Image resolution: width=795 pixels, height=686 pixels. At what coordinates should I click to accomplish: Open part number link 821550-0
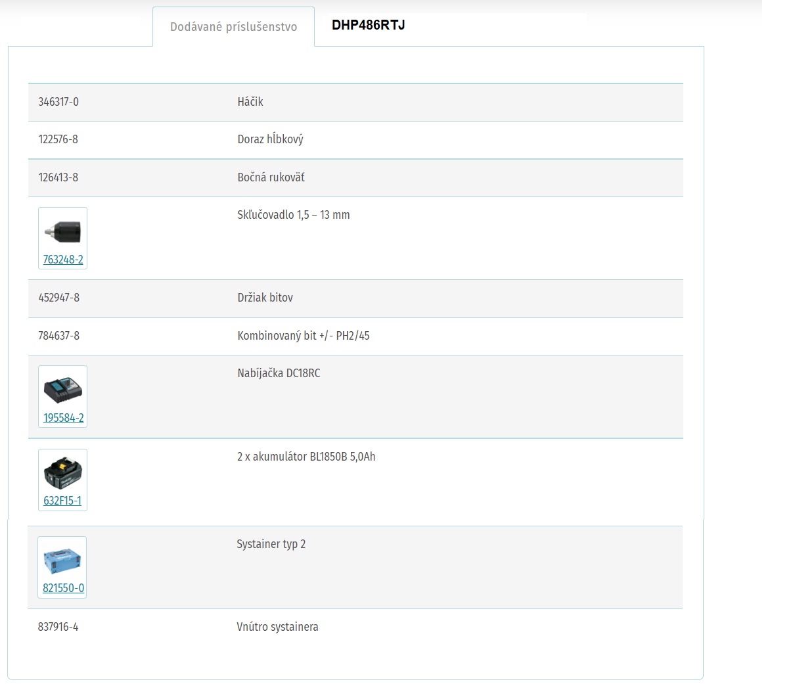64,588
